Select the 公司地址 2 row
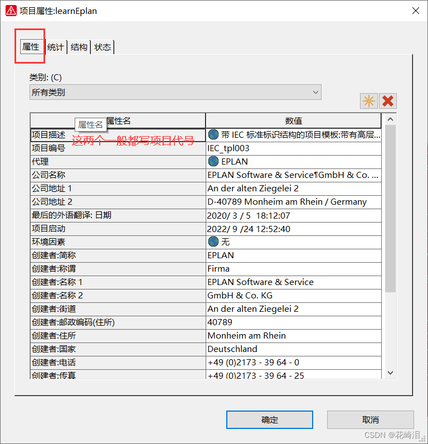The height and width of the screenshot is (444, 428). [x=118, y=201]
